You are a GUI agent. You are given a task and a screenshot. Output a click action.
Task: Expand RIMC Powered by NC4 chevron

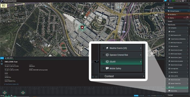pos(188,35)
